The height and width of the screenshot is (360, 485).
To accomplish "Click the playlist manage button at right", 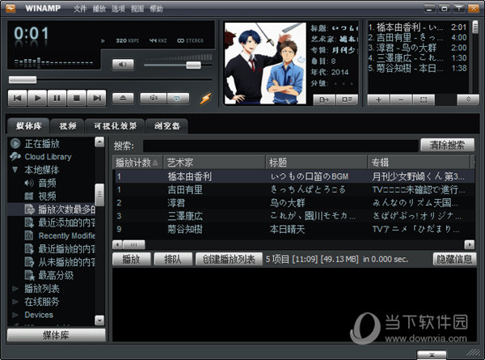I will pyautogui.click(x=468, y=100).
